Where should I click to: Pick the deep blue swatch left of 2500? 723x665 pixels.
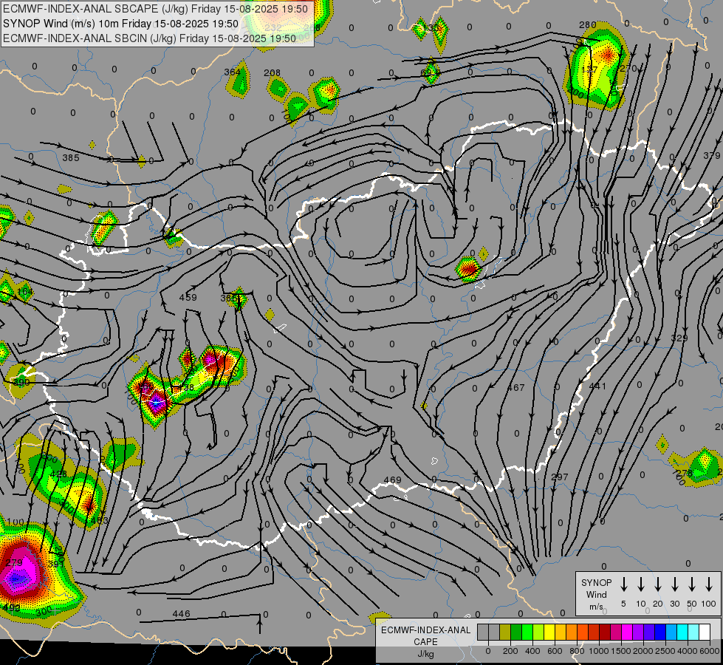click(x=660, y=632)
